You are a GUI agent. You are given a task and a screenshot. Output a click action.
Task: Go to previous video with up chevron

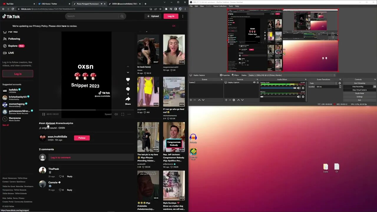click(x=128, y=67)
